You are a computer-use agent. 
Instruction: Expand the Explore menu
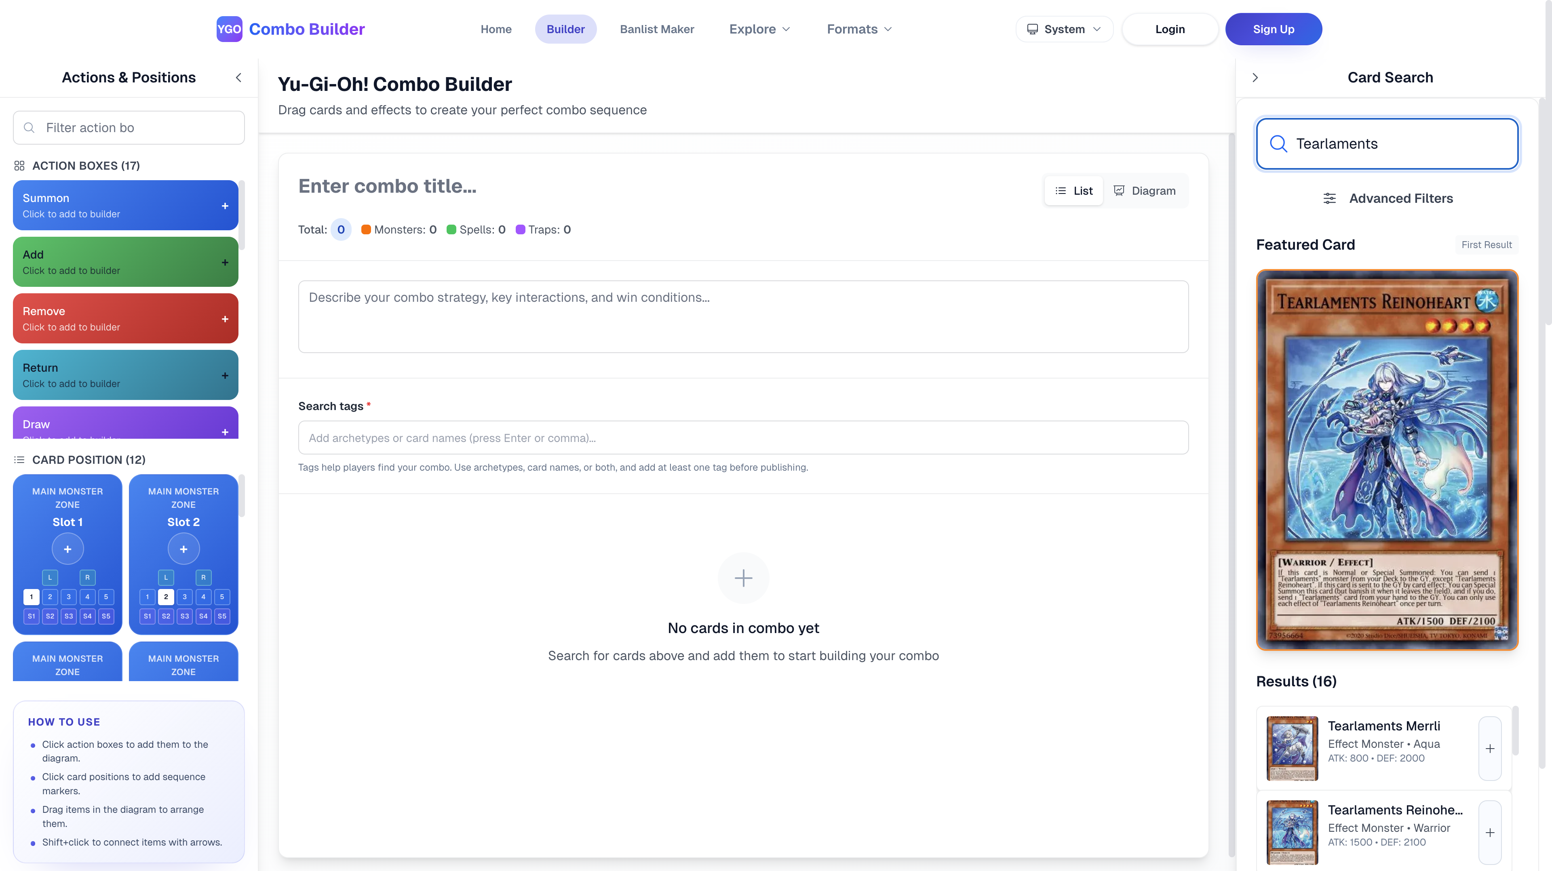759,29
